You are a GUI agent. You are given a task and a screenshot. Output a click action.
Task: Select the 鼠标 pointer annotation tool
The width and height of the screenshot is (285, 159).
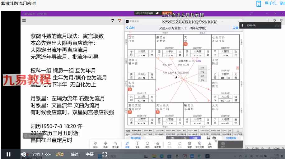coord(95,144)
